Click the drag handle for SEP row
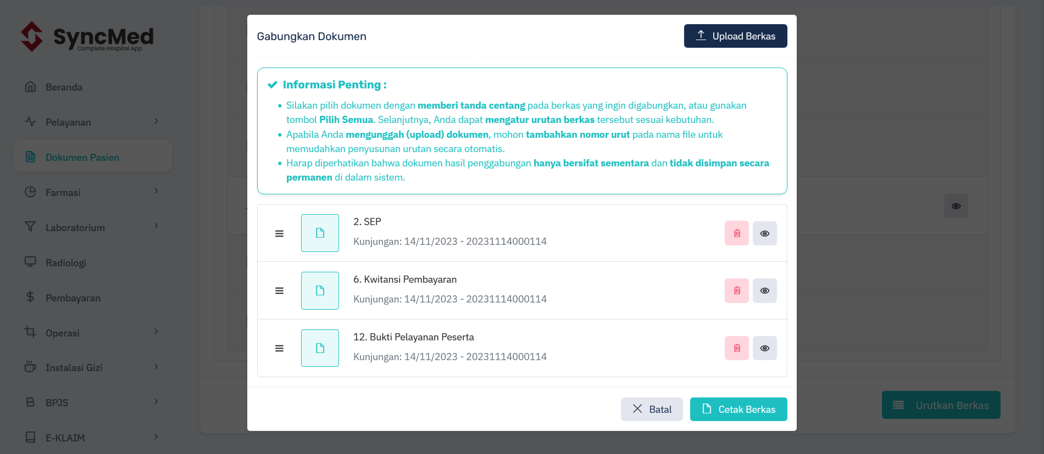 coord(279,233)
